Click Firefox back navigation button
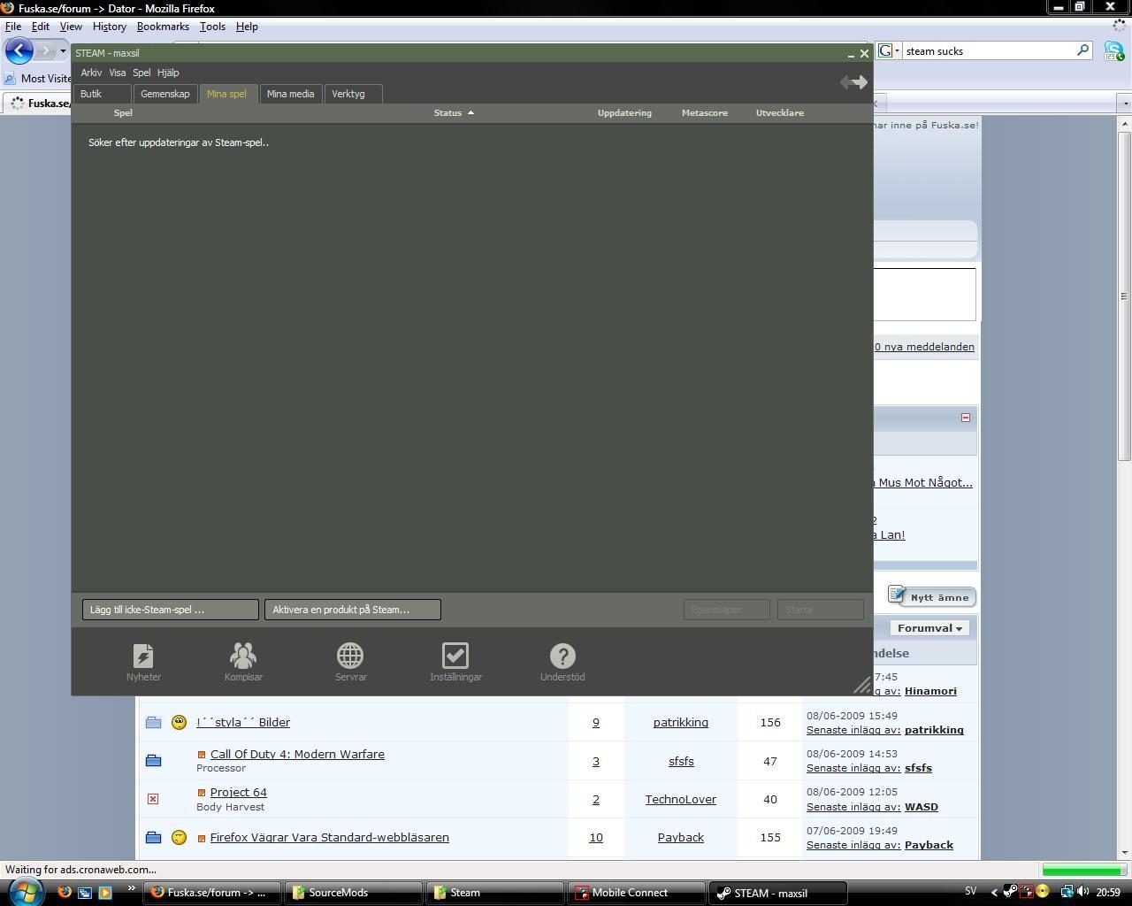Viewport: 1132px width, 906px height. (x=19, y=50)
